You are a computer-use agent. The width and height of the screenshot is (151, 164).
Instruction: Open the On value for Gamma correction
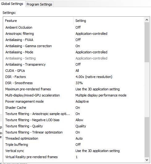pyautogui.click(x=78, y=46)
